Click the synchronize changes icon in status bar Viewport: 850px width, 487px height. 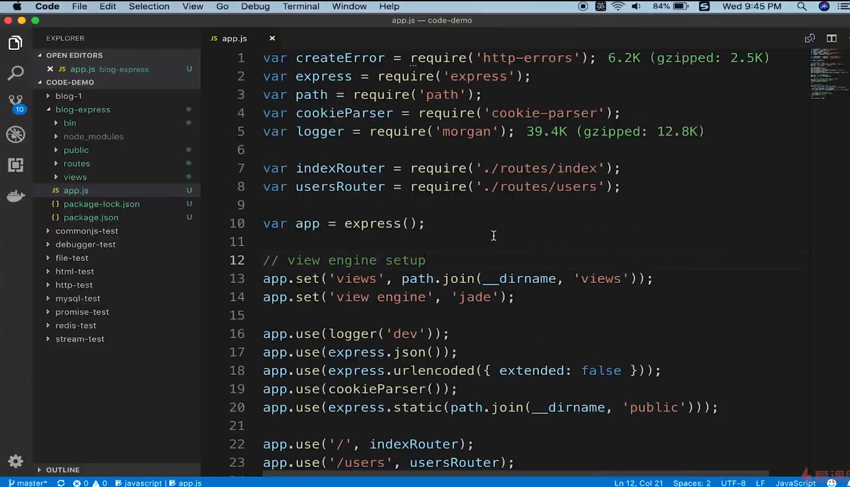(x=61, y=482)
